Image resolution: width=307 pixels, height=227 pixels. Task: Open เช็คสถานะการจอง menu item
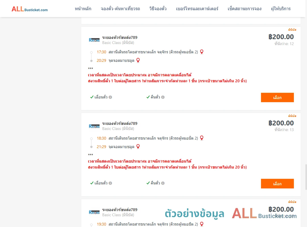(x=244, y=9)
